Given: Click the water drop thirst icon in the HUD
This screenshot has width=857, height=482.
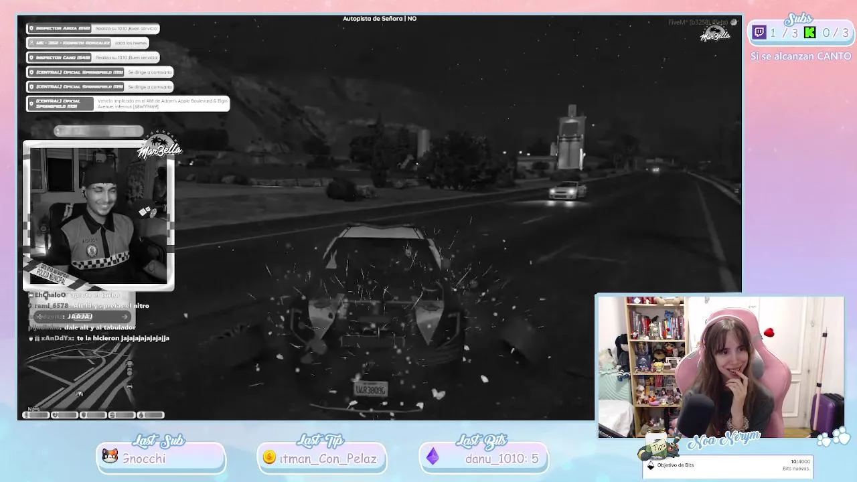Looking at the screenshot, I should 141,415.
